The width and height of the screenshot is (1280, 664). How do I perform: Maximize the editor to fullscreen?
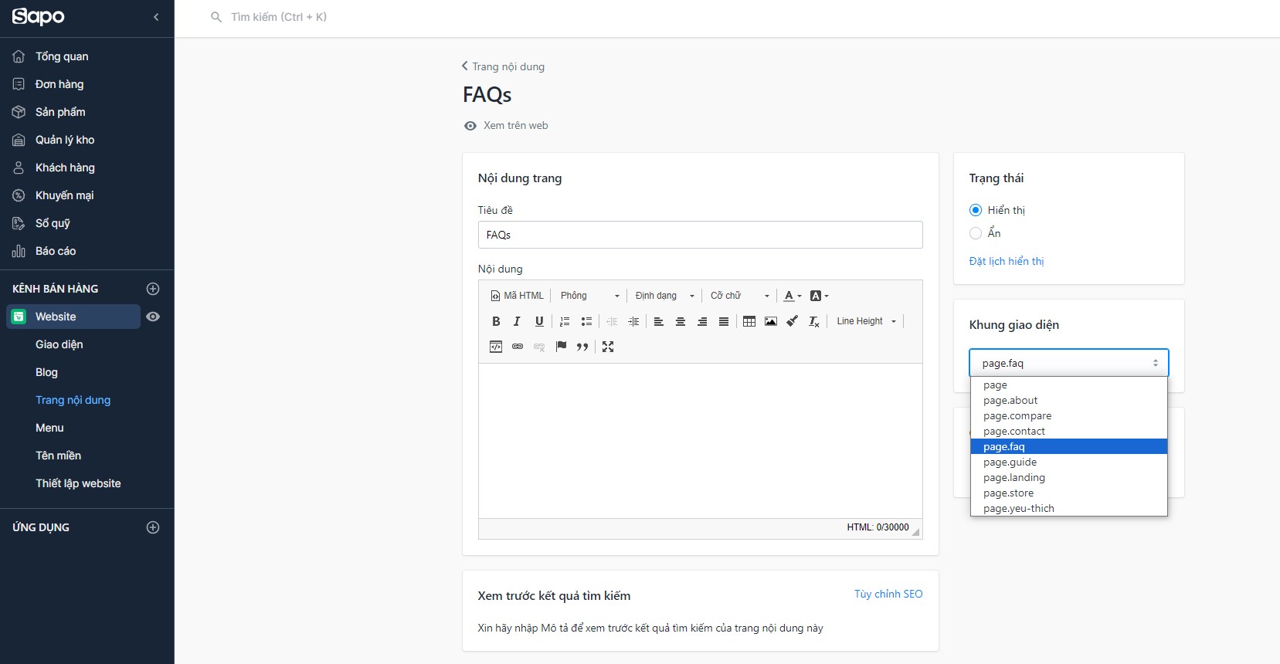tap(608, 347)
